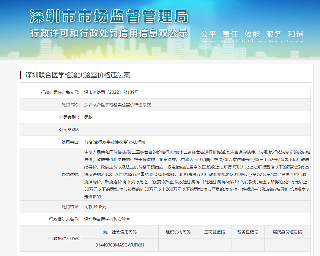Click the page heading 深圳联合医学检验实验室价格违法案

pyautogui.click(x=78, y=75)
